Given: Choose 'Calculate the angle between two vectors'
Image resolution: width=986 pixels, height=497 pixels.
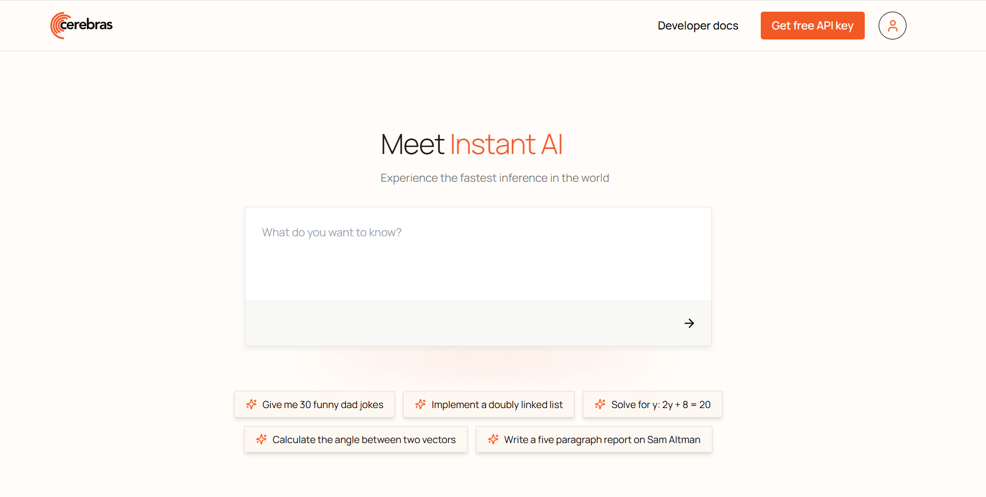Looking at the screenshot, I should 356,439.
